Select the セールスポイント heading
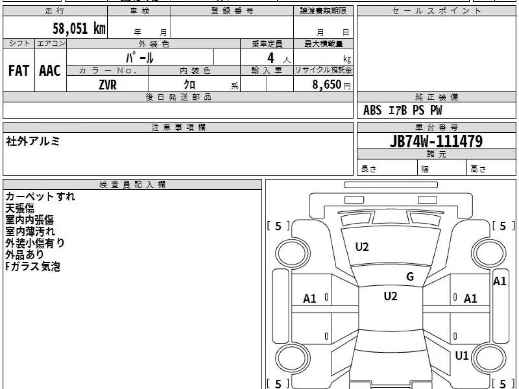The height and width of the screenshot is (389, 519). click(x=436, y=11)
